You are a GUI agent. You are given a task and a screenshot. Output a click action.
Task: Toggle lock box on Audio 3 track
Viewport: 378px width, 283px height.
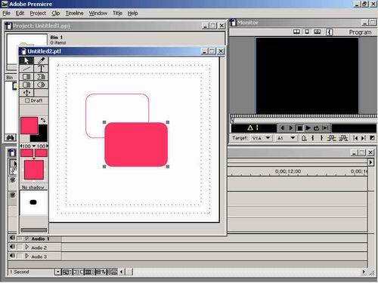20,257
